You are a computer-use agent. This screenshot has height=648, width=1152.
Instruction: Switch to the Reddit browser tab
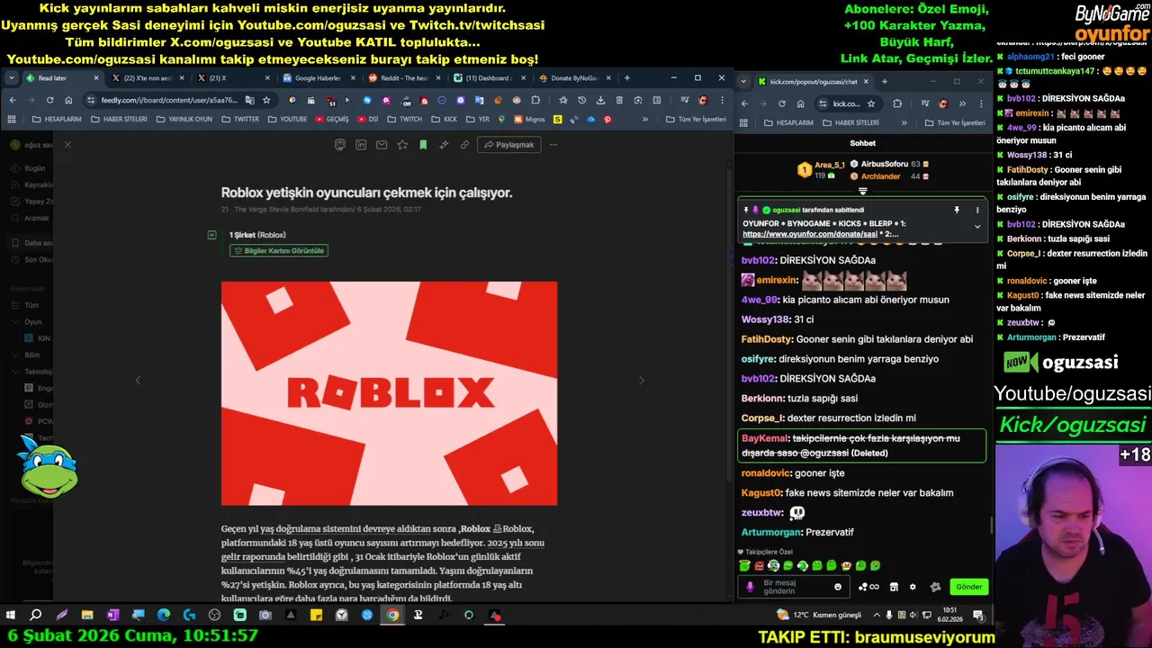[x=402, y=78]
